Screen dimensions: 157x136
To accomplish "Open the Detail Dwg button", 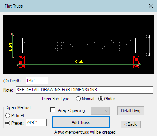I will tap(131, 111).
